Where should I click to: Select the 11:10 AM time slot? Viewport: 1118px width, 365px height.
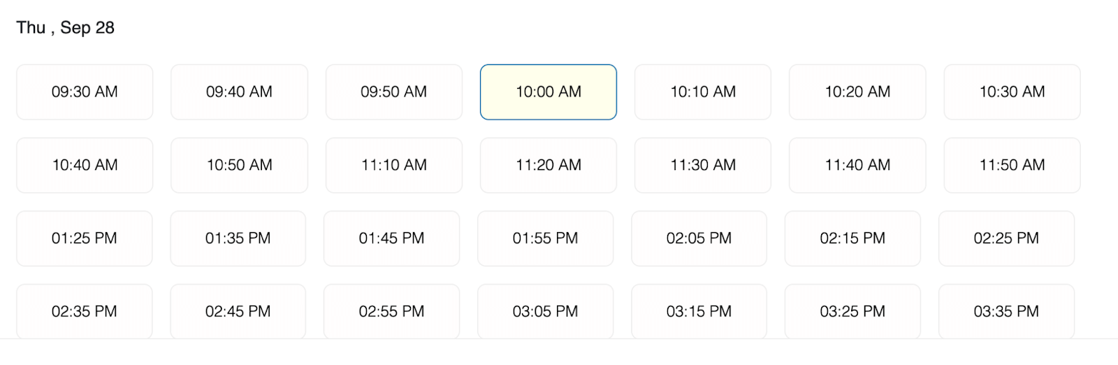[x=393, y=165]
